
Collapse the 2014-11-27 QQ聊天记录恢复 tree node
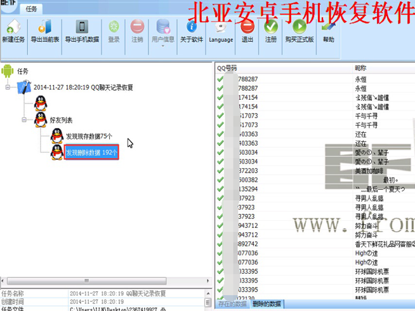(x=8, y=87)
